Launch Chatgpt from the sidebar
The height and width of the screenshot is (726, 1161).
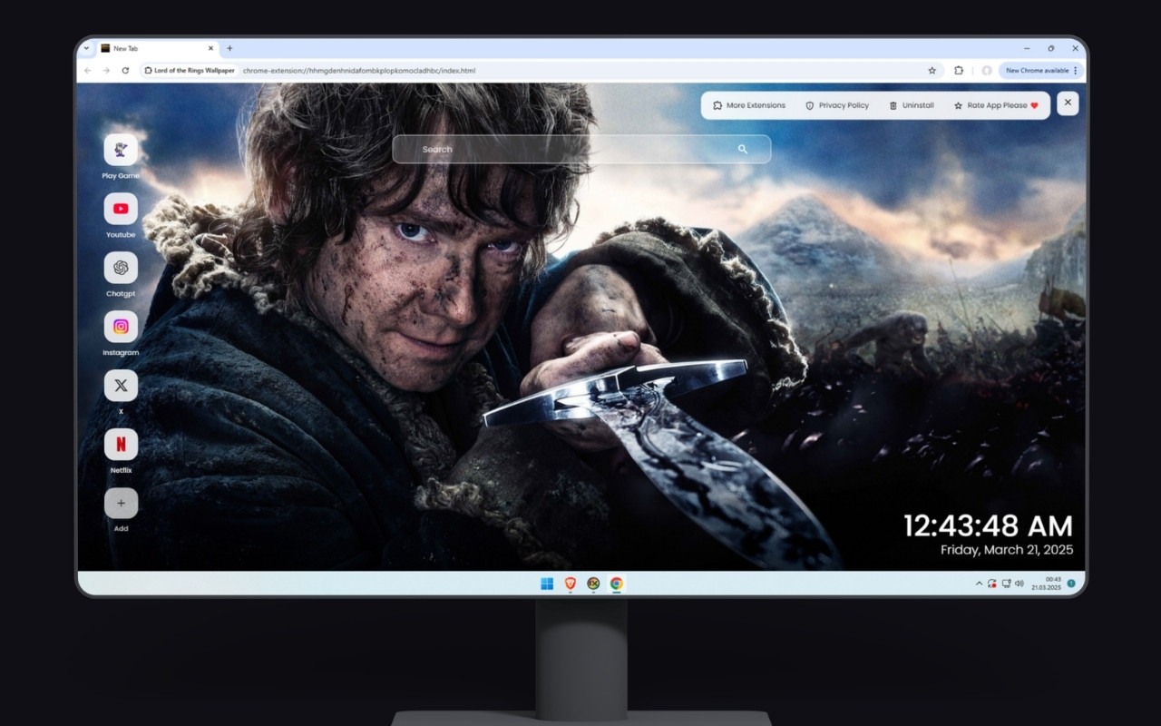121,269
